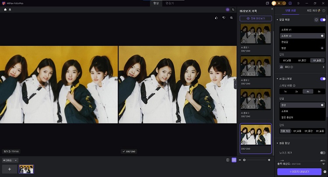
Task: Set face strength to high
Action: 317,61
